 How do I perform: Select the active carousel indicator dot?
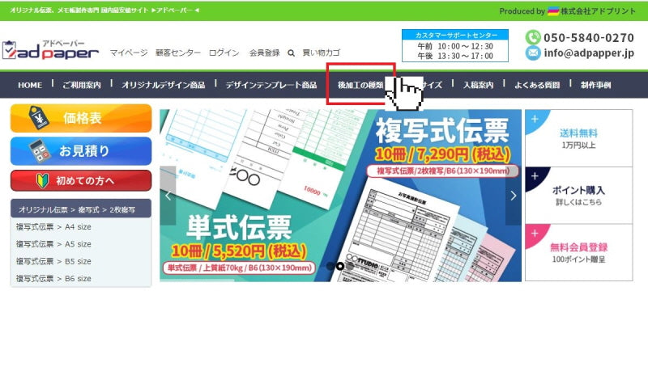[x=339, y=267]
